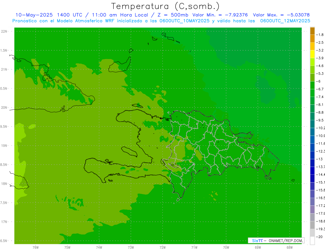Click the '72W' longitude axis label
Screen dimensions: 325x251
pos(162,247)
